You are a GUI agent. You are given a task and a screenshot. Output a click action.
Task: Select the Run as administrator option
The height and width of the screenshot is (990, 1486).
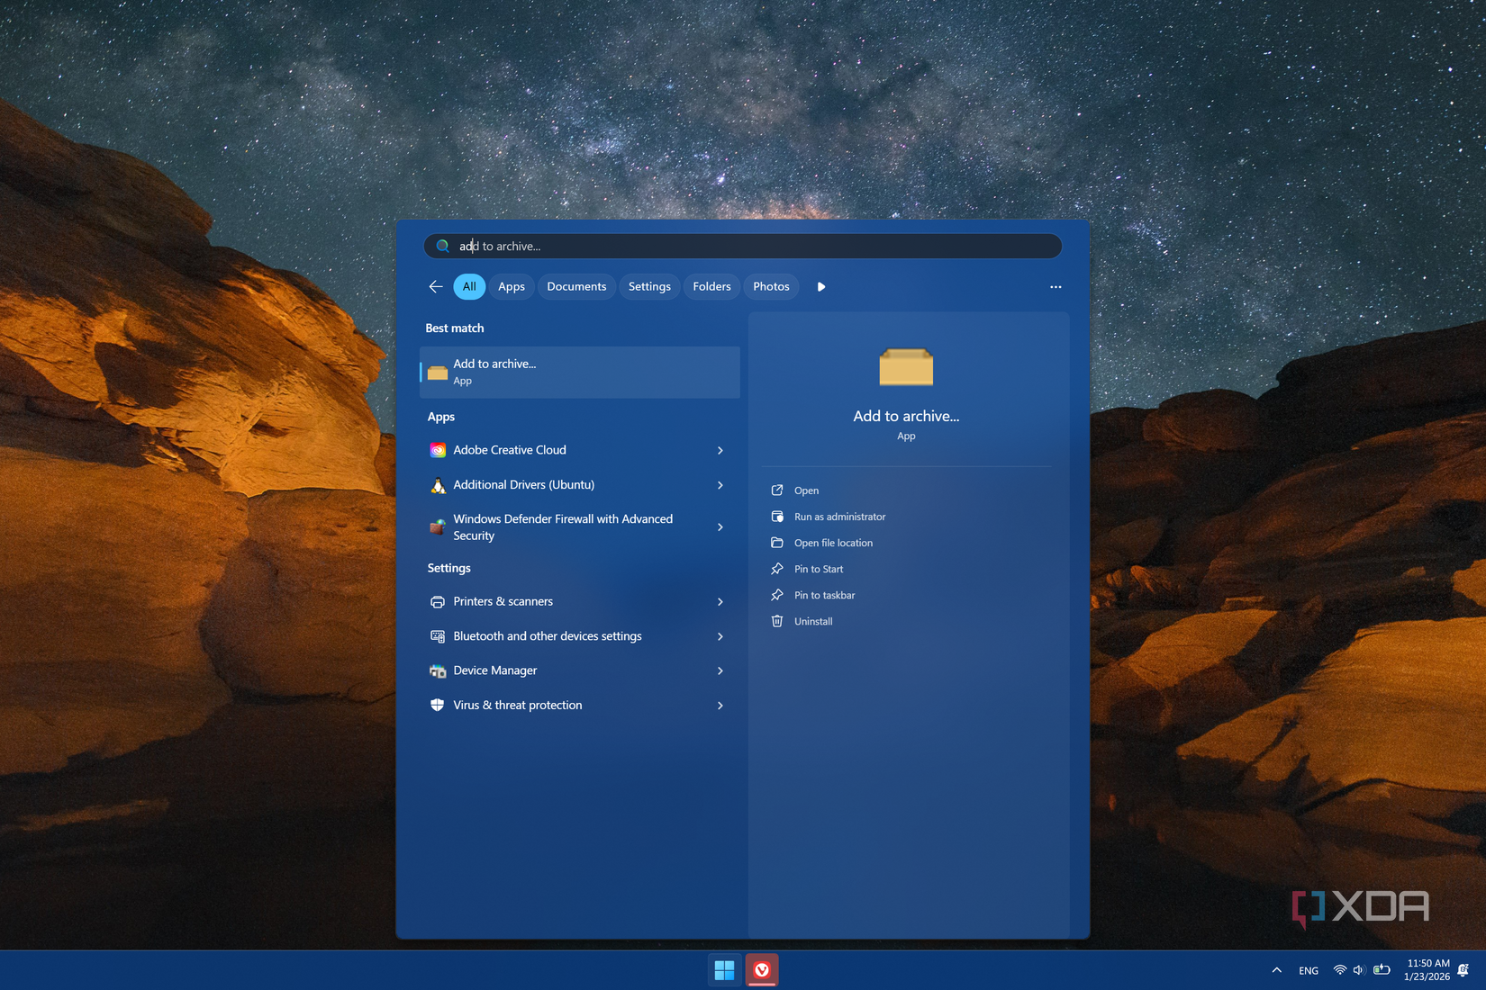point(838,516)
